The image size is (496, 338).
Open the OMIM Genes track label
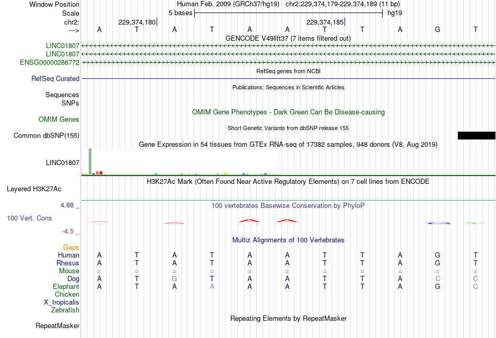(59, 119)
